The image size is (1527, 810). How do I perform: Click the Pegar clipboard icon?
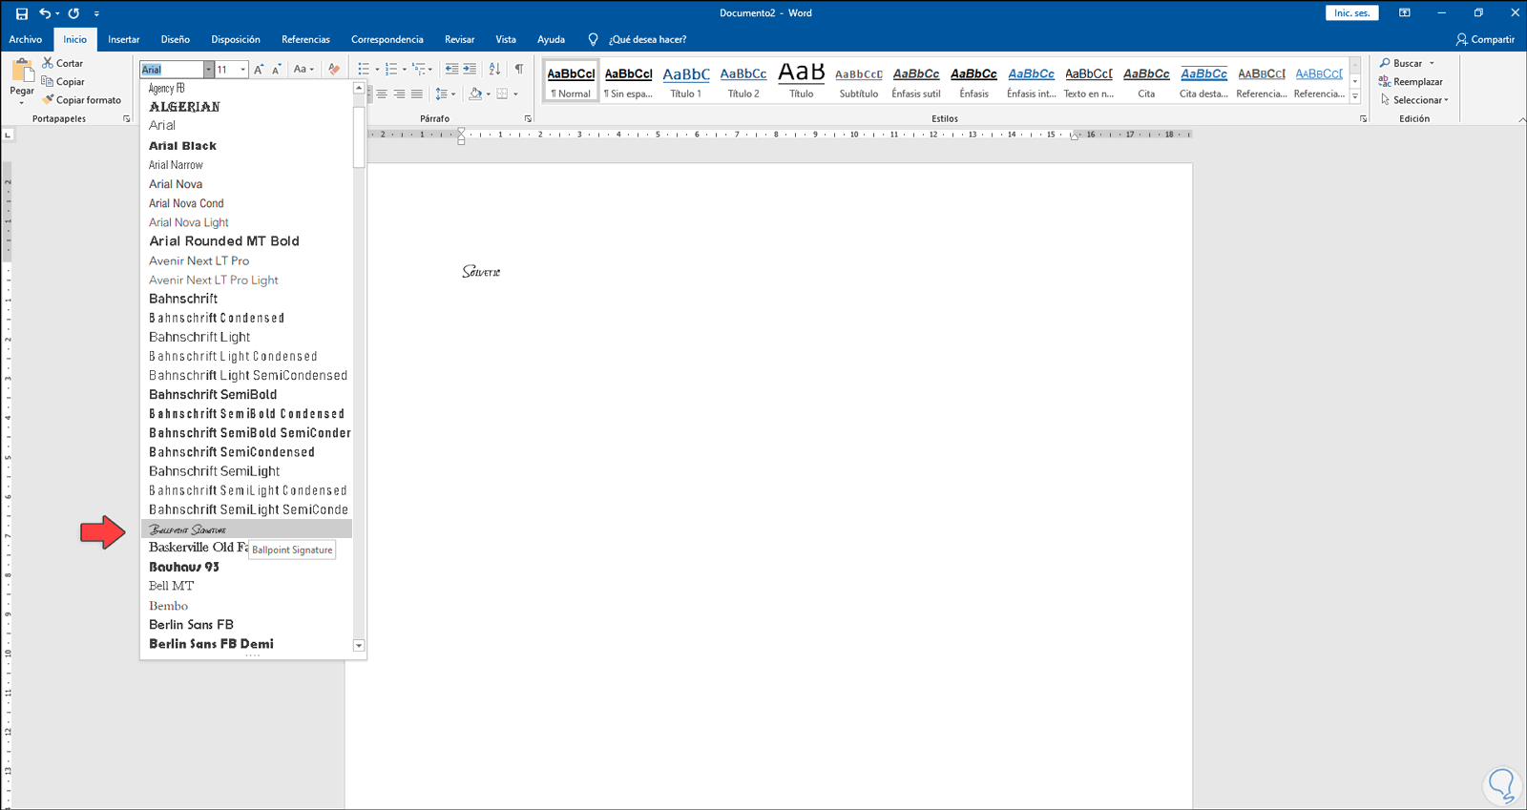click(22, 71)
